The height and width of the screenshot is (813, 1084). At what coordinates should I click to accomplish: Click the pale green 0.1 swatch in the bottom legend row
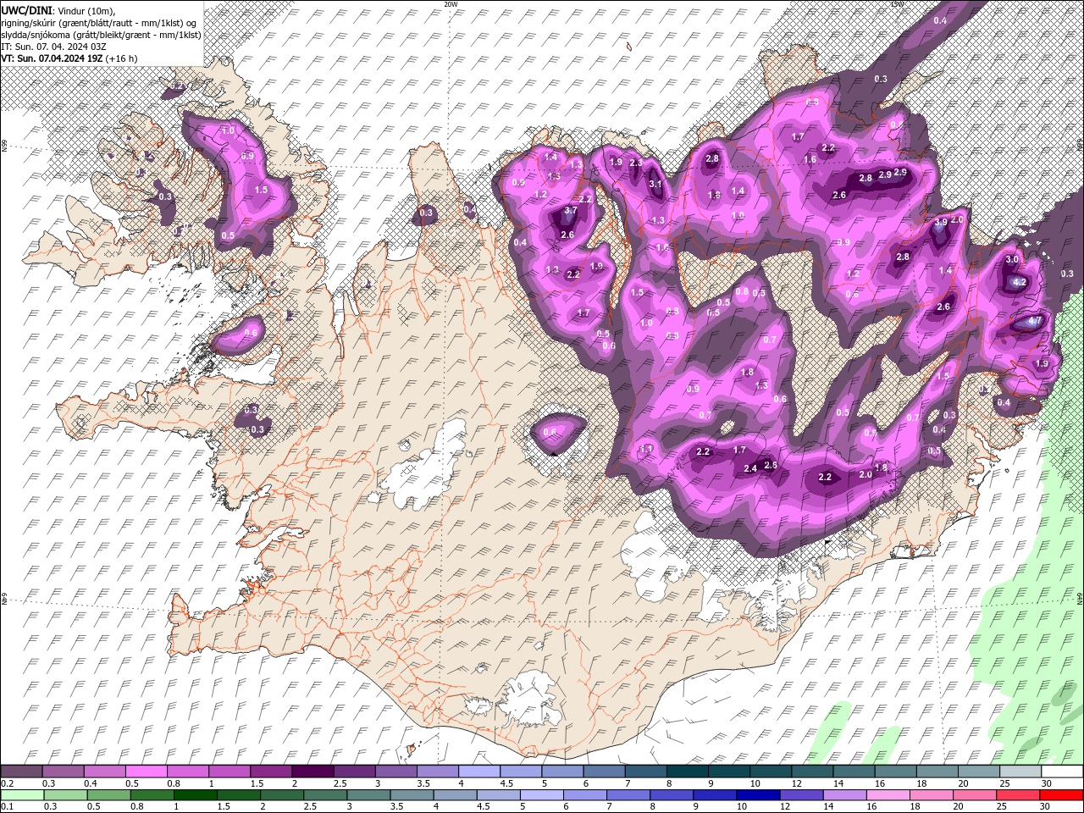[22, 795]
